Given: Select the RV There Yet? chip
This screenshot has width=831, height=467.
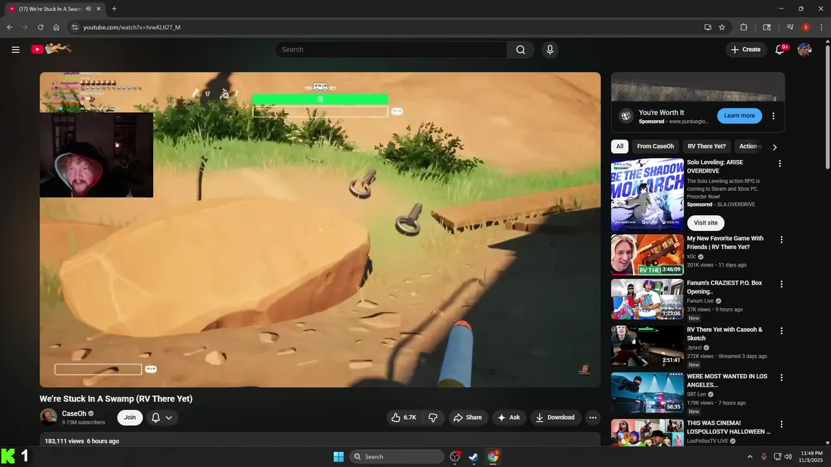Looking at the screenshot, I should coord(706,147).
